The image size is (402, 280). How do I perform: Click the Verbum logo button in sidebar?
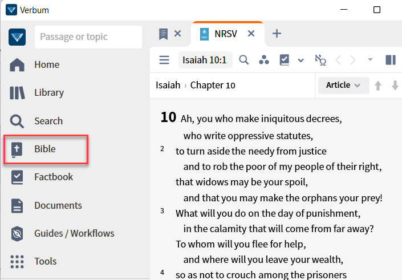[17, 37]
